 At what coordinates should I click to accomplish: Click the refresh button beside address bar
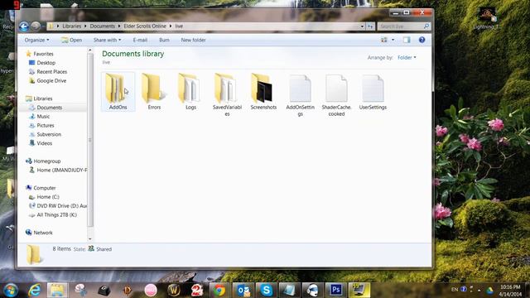coord(370,26)
